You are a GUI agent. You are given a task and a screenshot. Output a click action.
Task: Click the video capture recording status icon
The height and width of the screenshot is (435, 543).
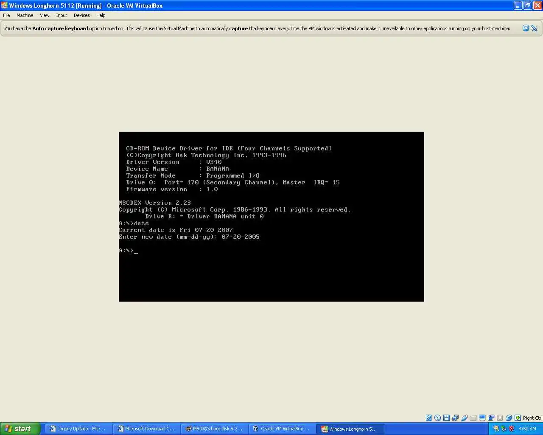point(491,418)
